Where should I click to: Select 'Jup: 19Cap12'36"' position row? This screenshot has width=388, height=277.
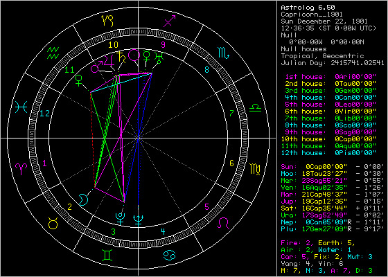click(333, 202)
